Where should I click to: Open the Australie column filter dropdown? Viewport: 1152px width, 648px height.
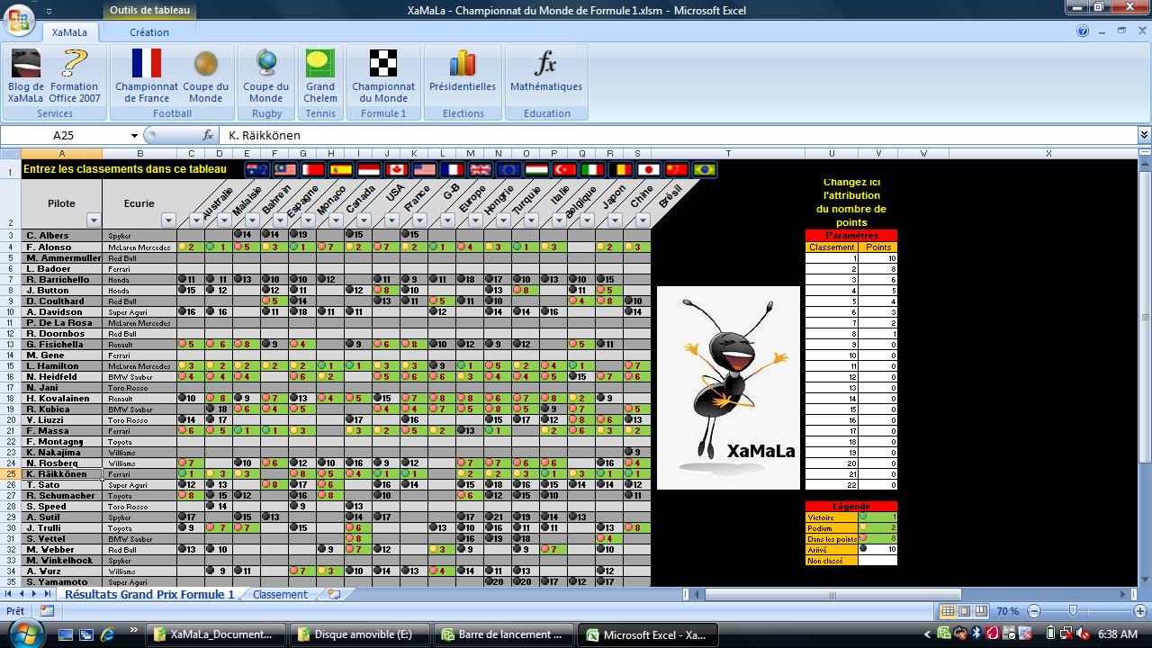click(196, 220)
